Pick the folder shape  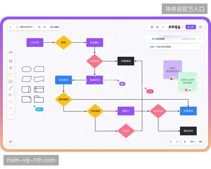[39, 99]
